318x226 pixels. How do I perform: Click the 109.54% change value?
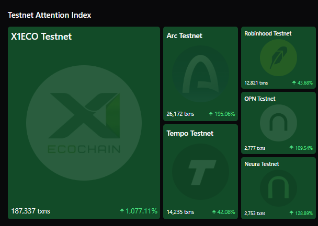coord(304,148)
